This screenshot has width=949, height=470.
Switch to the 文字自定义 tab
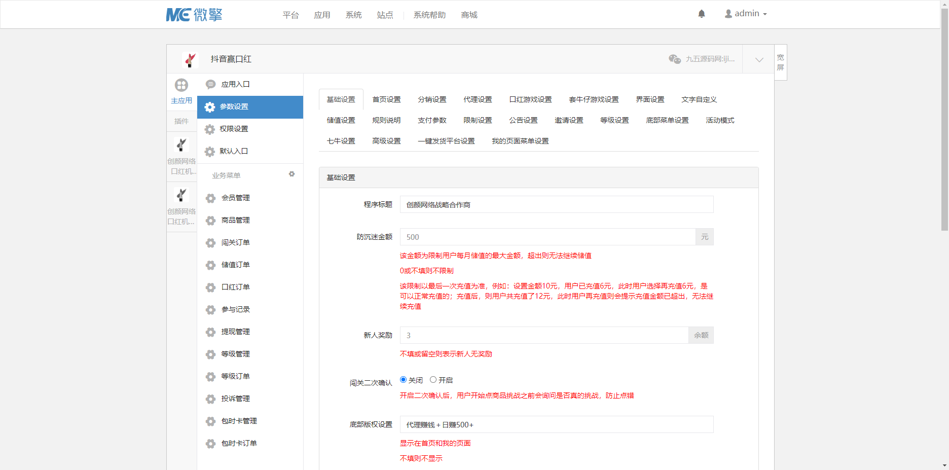coord(699,99)
